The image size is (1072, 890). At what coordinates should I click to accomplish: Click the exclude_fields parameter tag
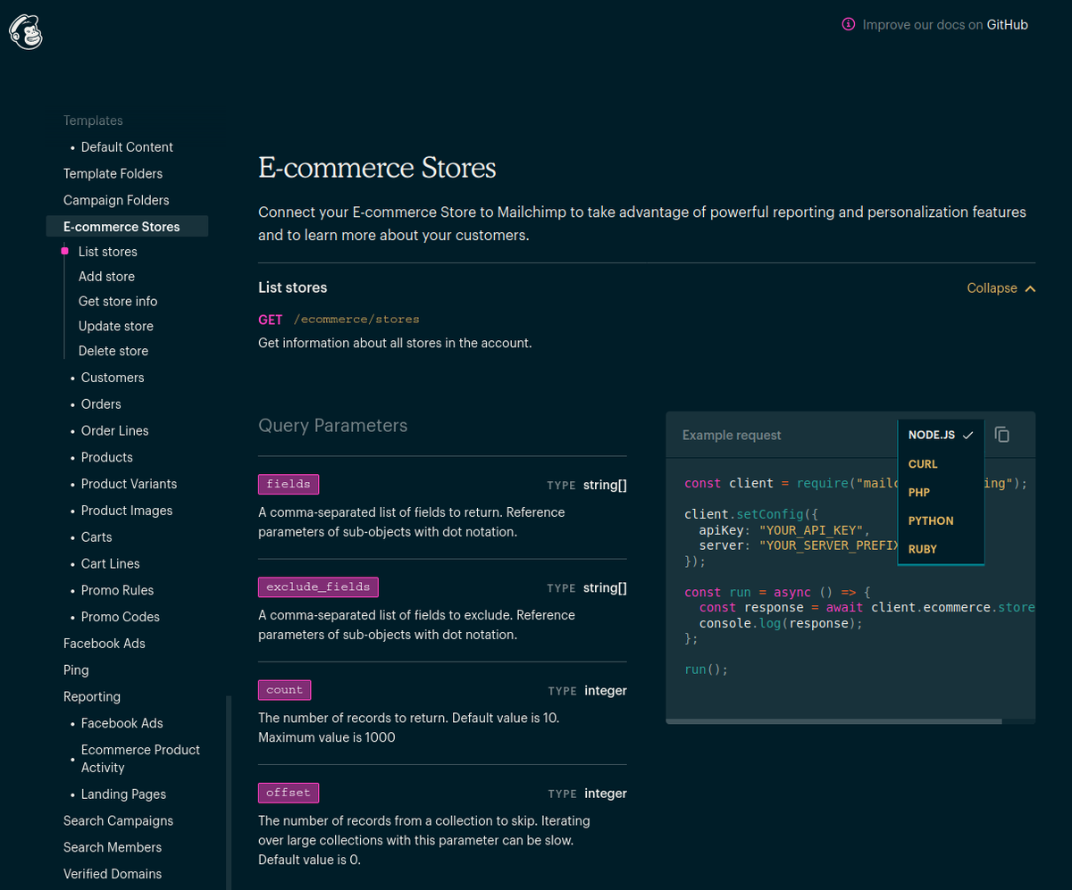pyautogui.click(x=319, y=587)
